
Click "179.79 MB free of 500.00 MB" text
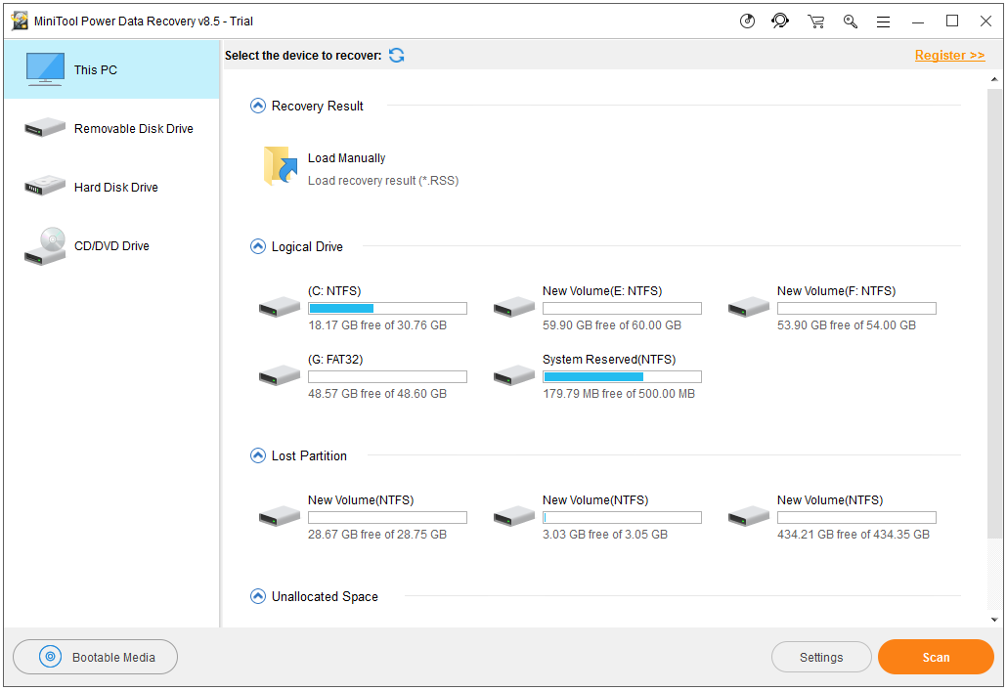coord(619,394)
